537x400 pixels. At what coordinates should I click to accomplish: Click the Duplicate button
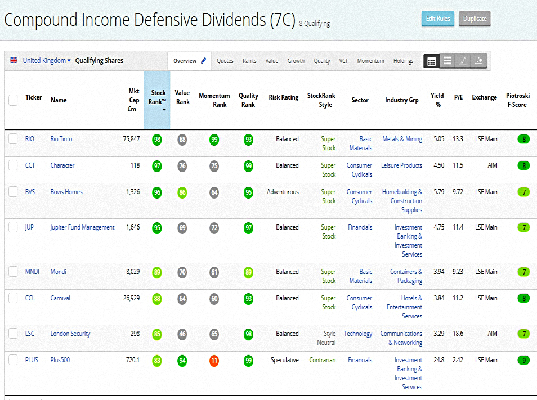coord(475,19)
